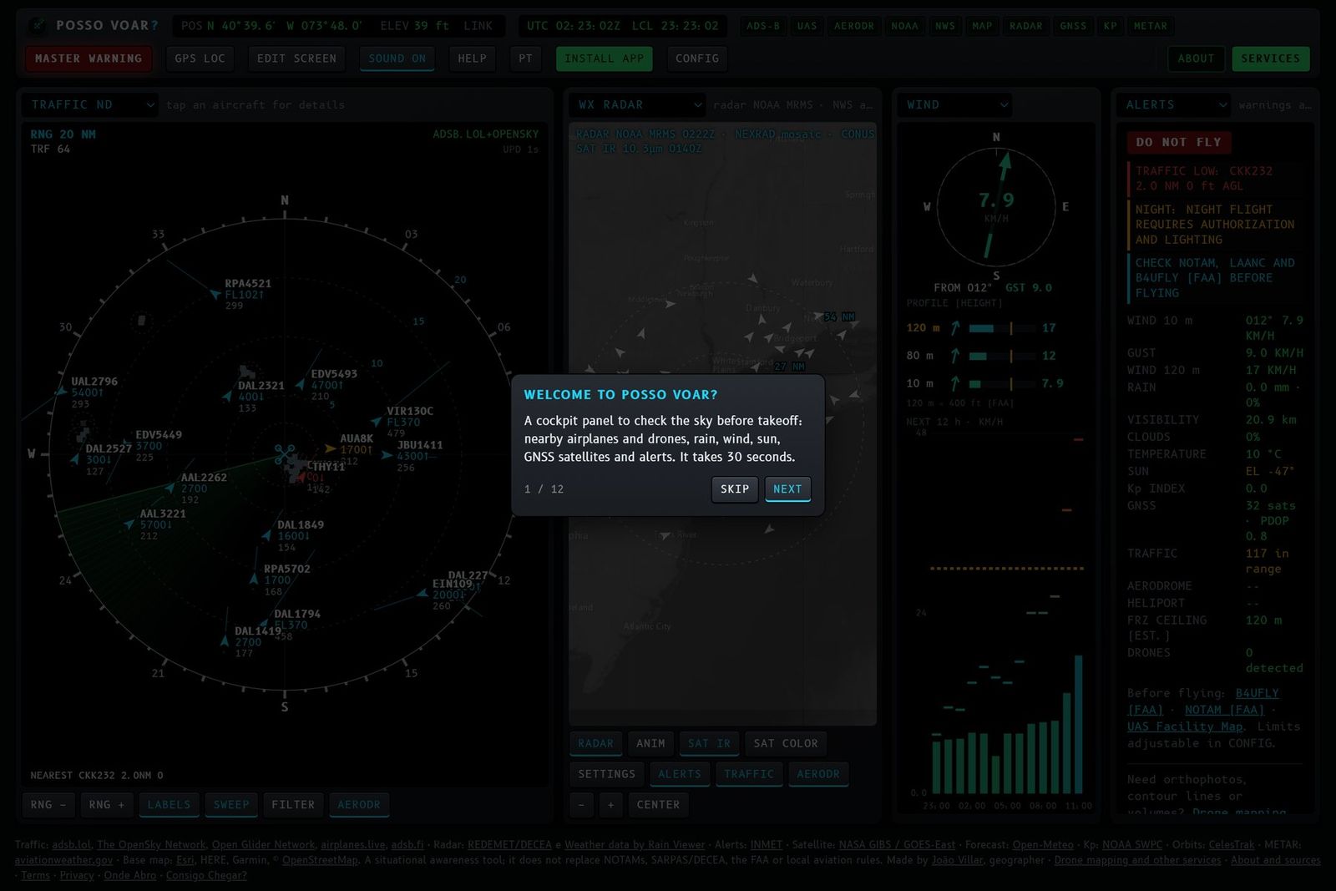Viewport: 1336px width, 891px height.
Task: Open HELP
Action: coord(472,58)
